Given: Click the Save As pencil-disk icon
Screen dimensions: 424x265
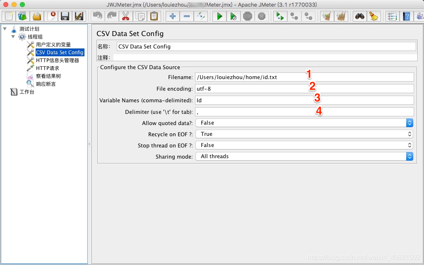Looking at the screenshot, I should click(79, 16).
